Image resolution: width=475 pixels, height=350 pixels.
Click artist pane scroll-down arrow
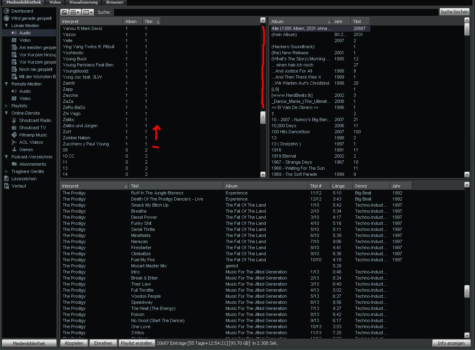click(x=263, y=175)
